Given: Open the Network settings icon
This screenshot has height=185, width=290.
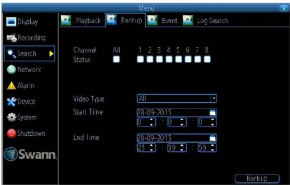Looking at the screenshot, I should tap(11, 70).
